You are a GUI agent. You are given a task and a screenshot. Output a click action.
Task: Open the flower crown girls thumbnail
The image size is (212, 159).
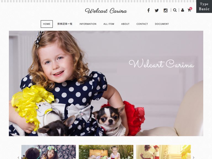[49, 152]
